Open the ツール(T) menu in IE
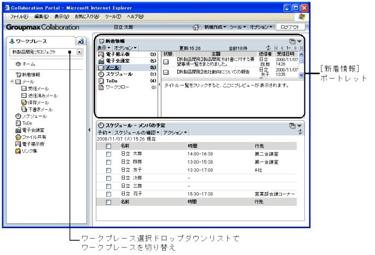The image size is (375, 255). (113, 16)
